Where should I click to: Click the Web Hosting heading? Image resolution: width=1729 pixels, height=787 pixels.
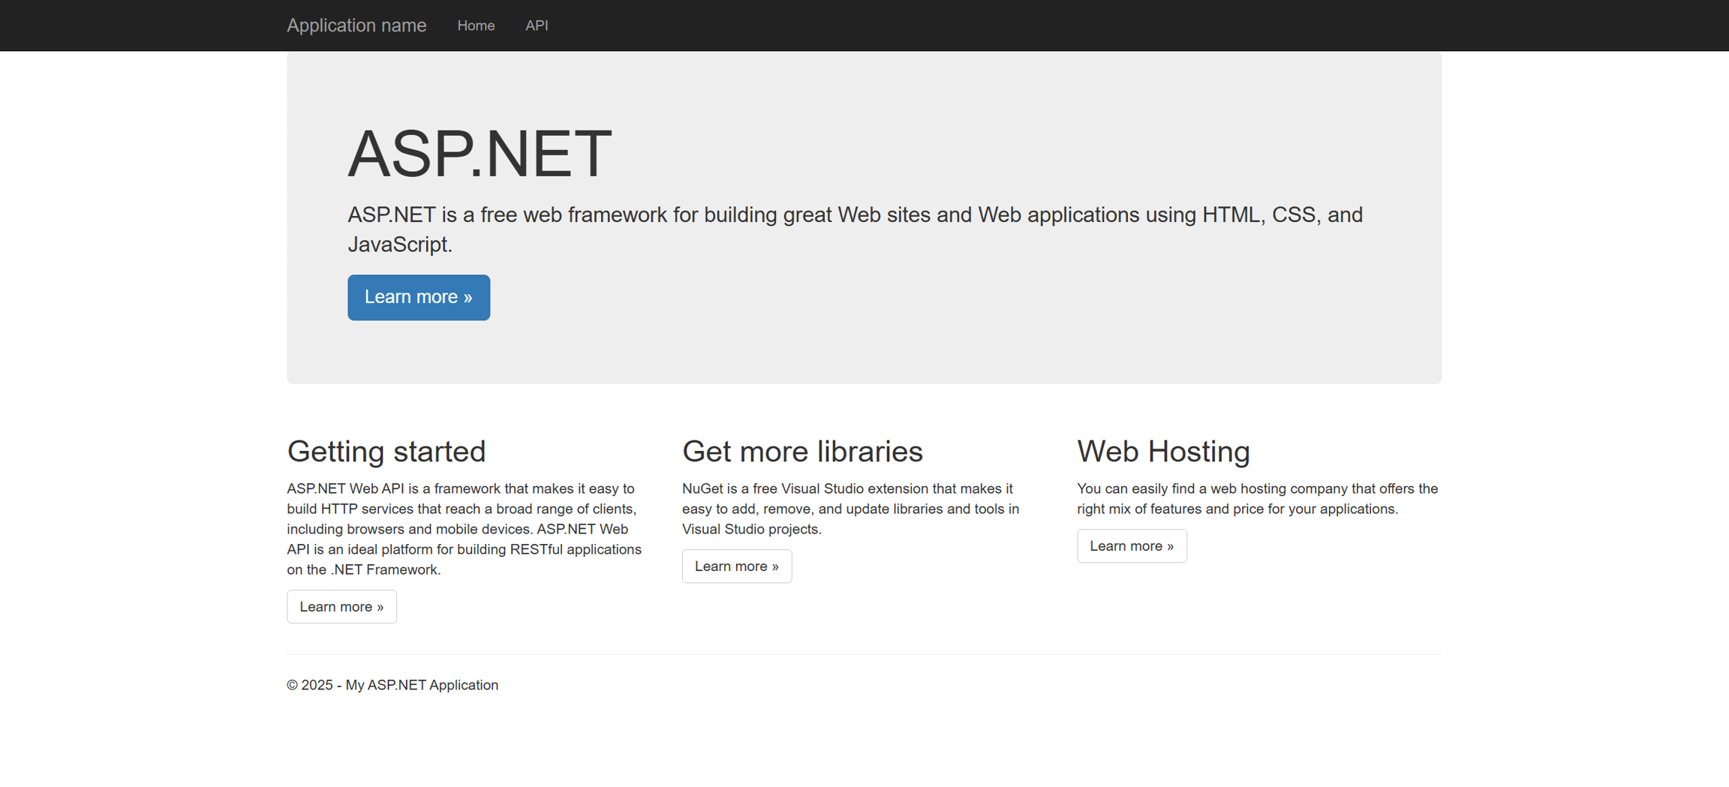pyautogui.click(x=1163, y=451)
